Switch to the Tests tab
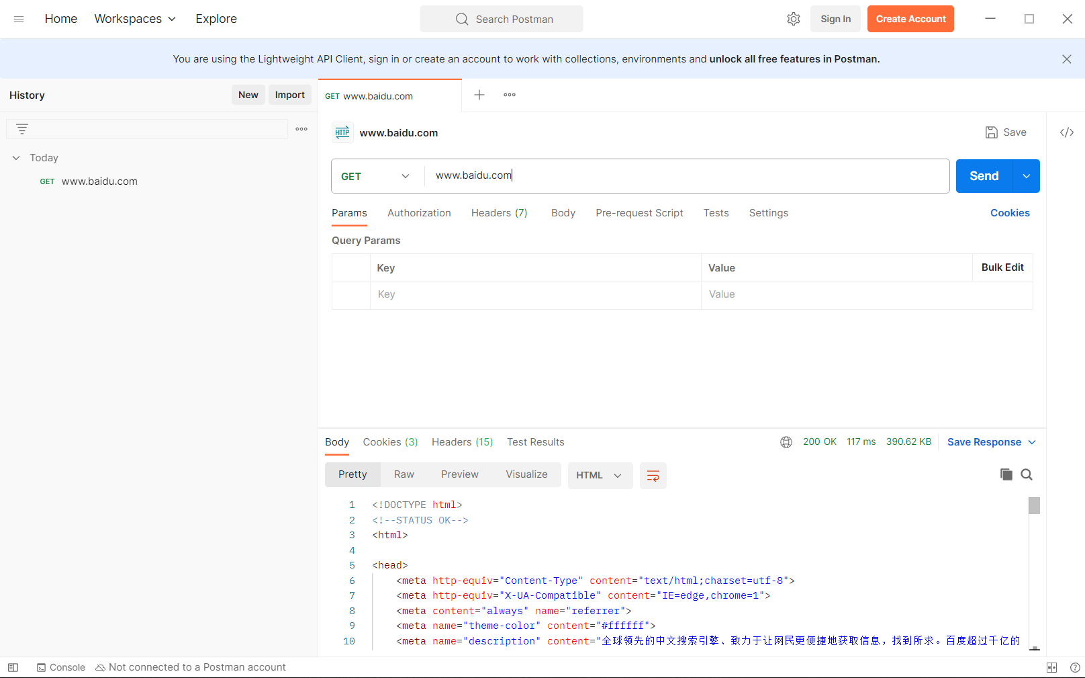 point(716,213)
